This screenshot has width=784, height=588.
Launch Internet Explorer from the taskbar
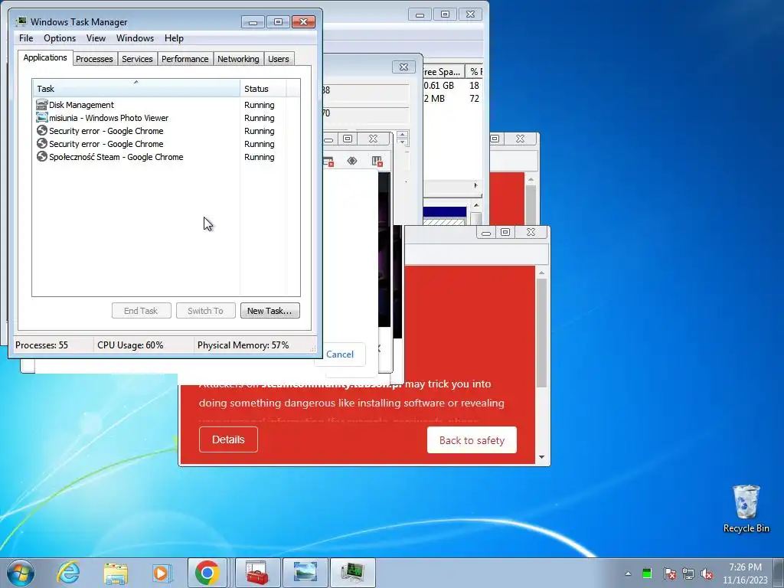tap(68, 573)
